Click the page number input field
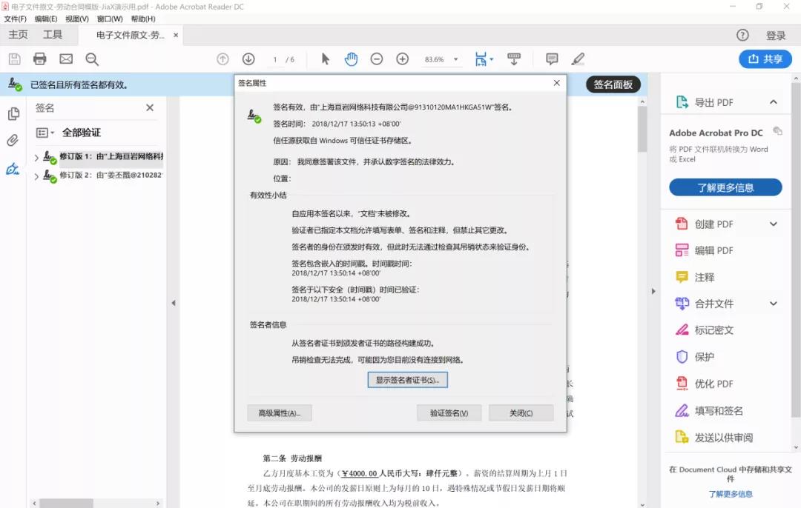 click(x=275, y=59)
